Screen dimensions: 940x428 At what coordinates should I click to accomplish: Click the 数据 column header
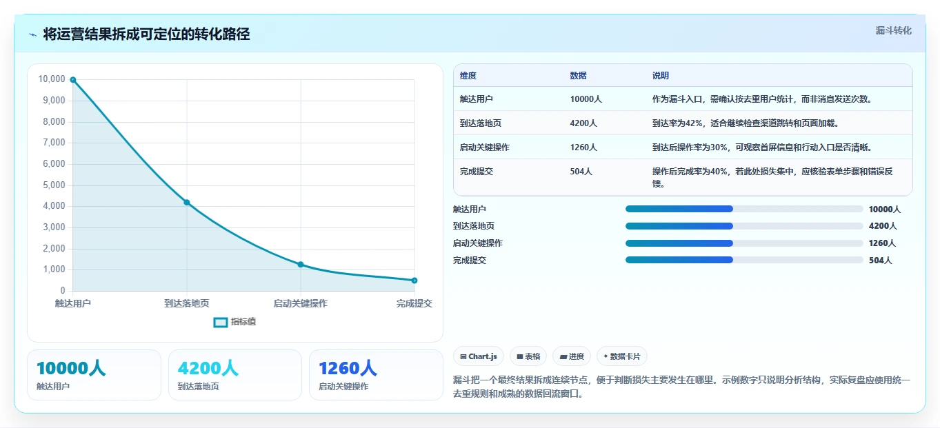579,76
